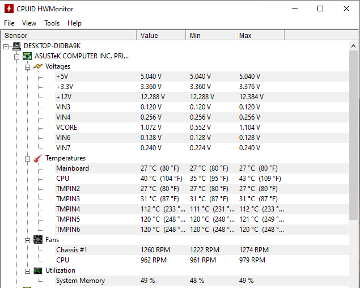The image size is (360, 288).
Task: Click the Utilization chart icon
Action: [x=38, y=270]
